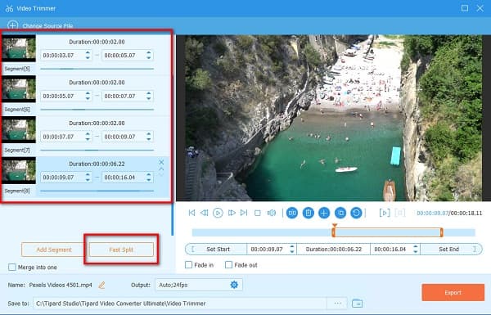
Task: Click the Change Source File label
Action: [x=48, y=25]
